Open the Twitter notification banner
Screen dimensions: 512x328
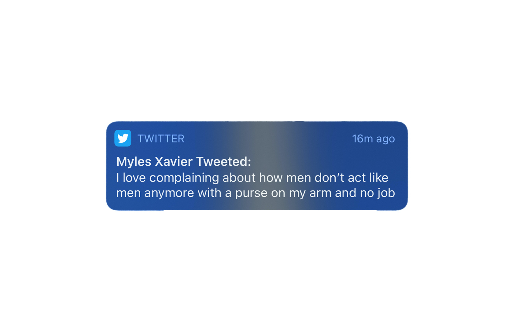click(x=257, y=166)
